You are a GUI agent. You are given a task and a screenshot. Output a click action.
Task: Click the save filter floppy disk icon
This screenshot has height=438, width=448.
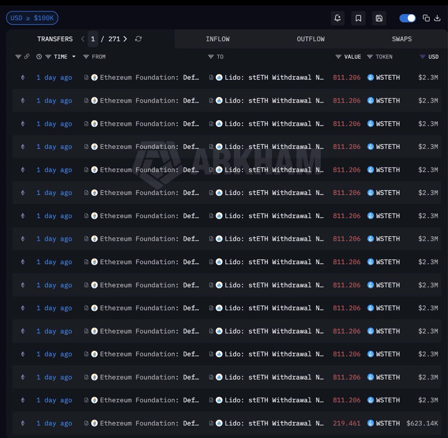tap(379, 18)
